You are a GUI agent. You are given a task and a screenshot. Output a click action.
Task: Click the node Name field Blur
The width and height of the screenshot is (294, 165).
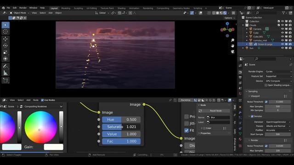pos(218,117)
